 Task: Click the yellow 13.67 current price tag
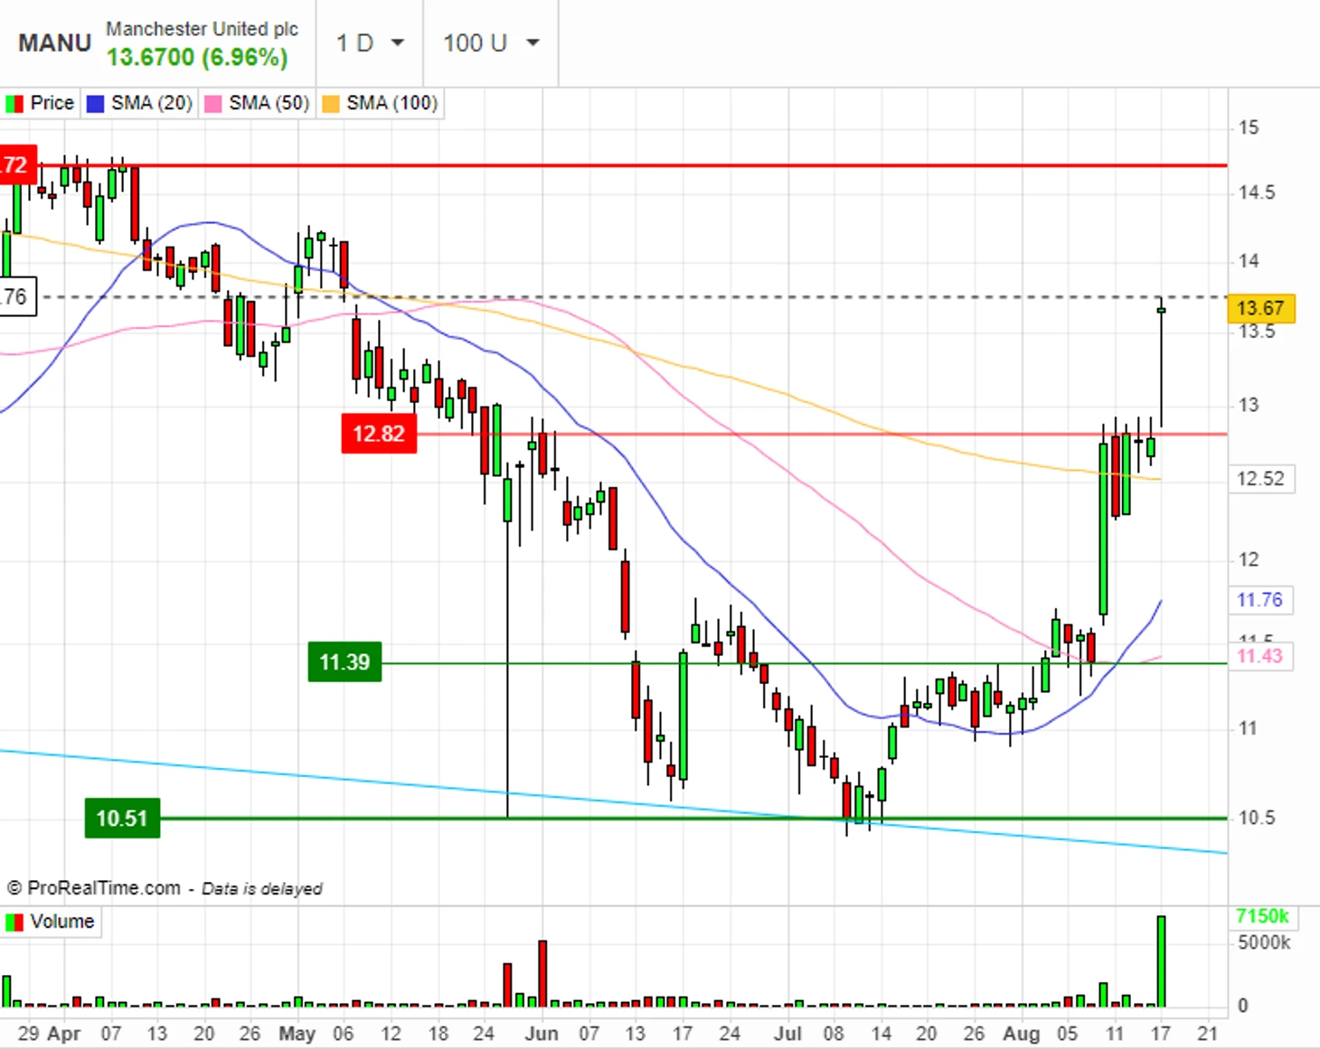1260,308
